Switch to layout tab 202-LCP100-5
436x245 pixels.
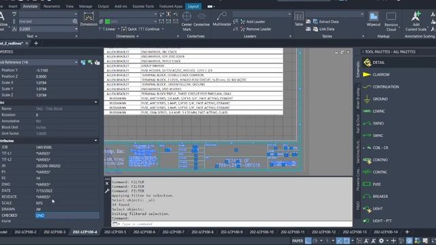pos(115,232)
